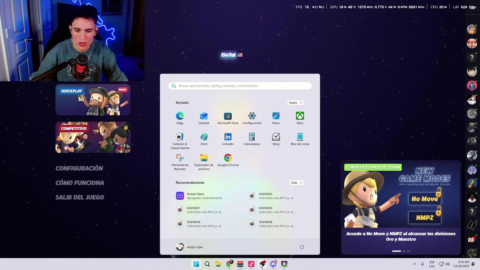The width and height of the screenshot is (480, 270).
Task: Open CÓMO FUNCIONA in game menu
Action: tap(80, 183)
